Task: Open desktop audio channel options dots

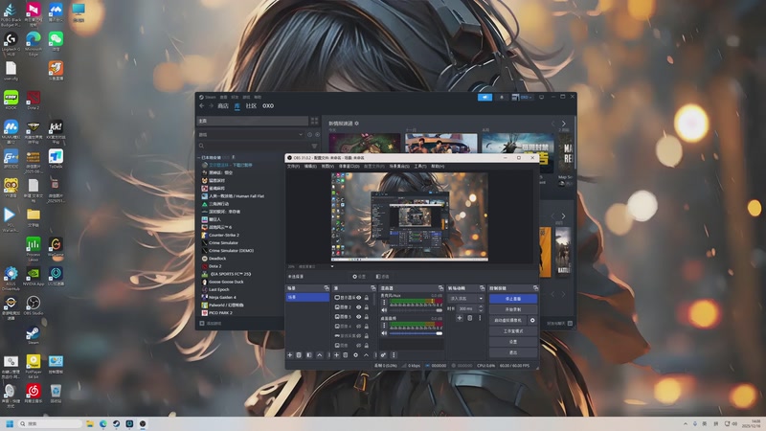Action: 384,326
